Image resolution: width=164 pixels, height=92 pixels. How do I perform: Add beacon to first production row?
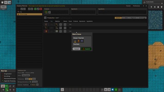click(65, 25)
